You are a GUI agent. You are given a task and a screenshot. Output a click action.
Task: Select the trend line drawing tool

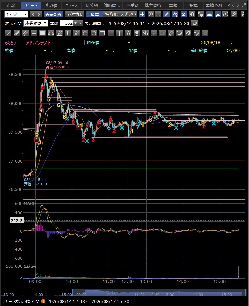click(8, 33)
